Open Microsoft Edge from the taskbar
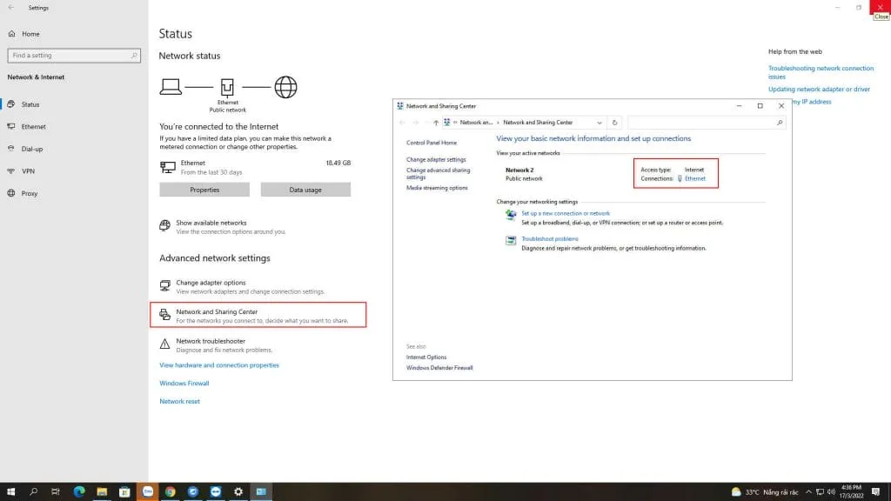 79,491
